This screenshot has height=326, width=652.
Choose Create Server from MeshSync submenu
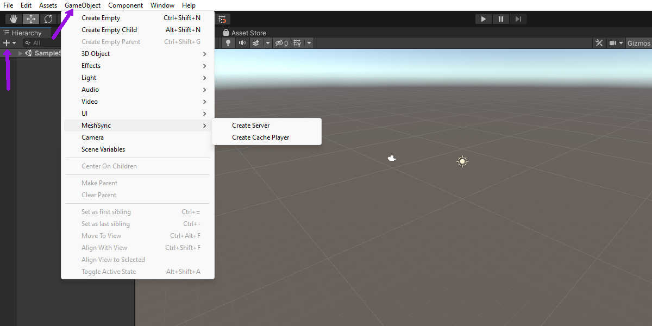pyautogui.click(x=250, y=126)
